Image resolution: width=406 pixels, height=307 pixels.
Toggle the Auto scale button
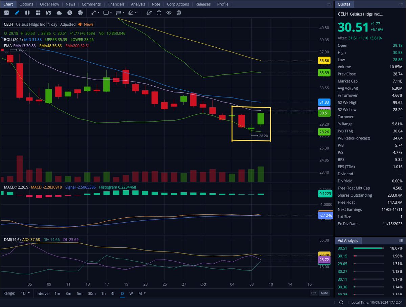[324, 293]
